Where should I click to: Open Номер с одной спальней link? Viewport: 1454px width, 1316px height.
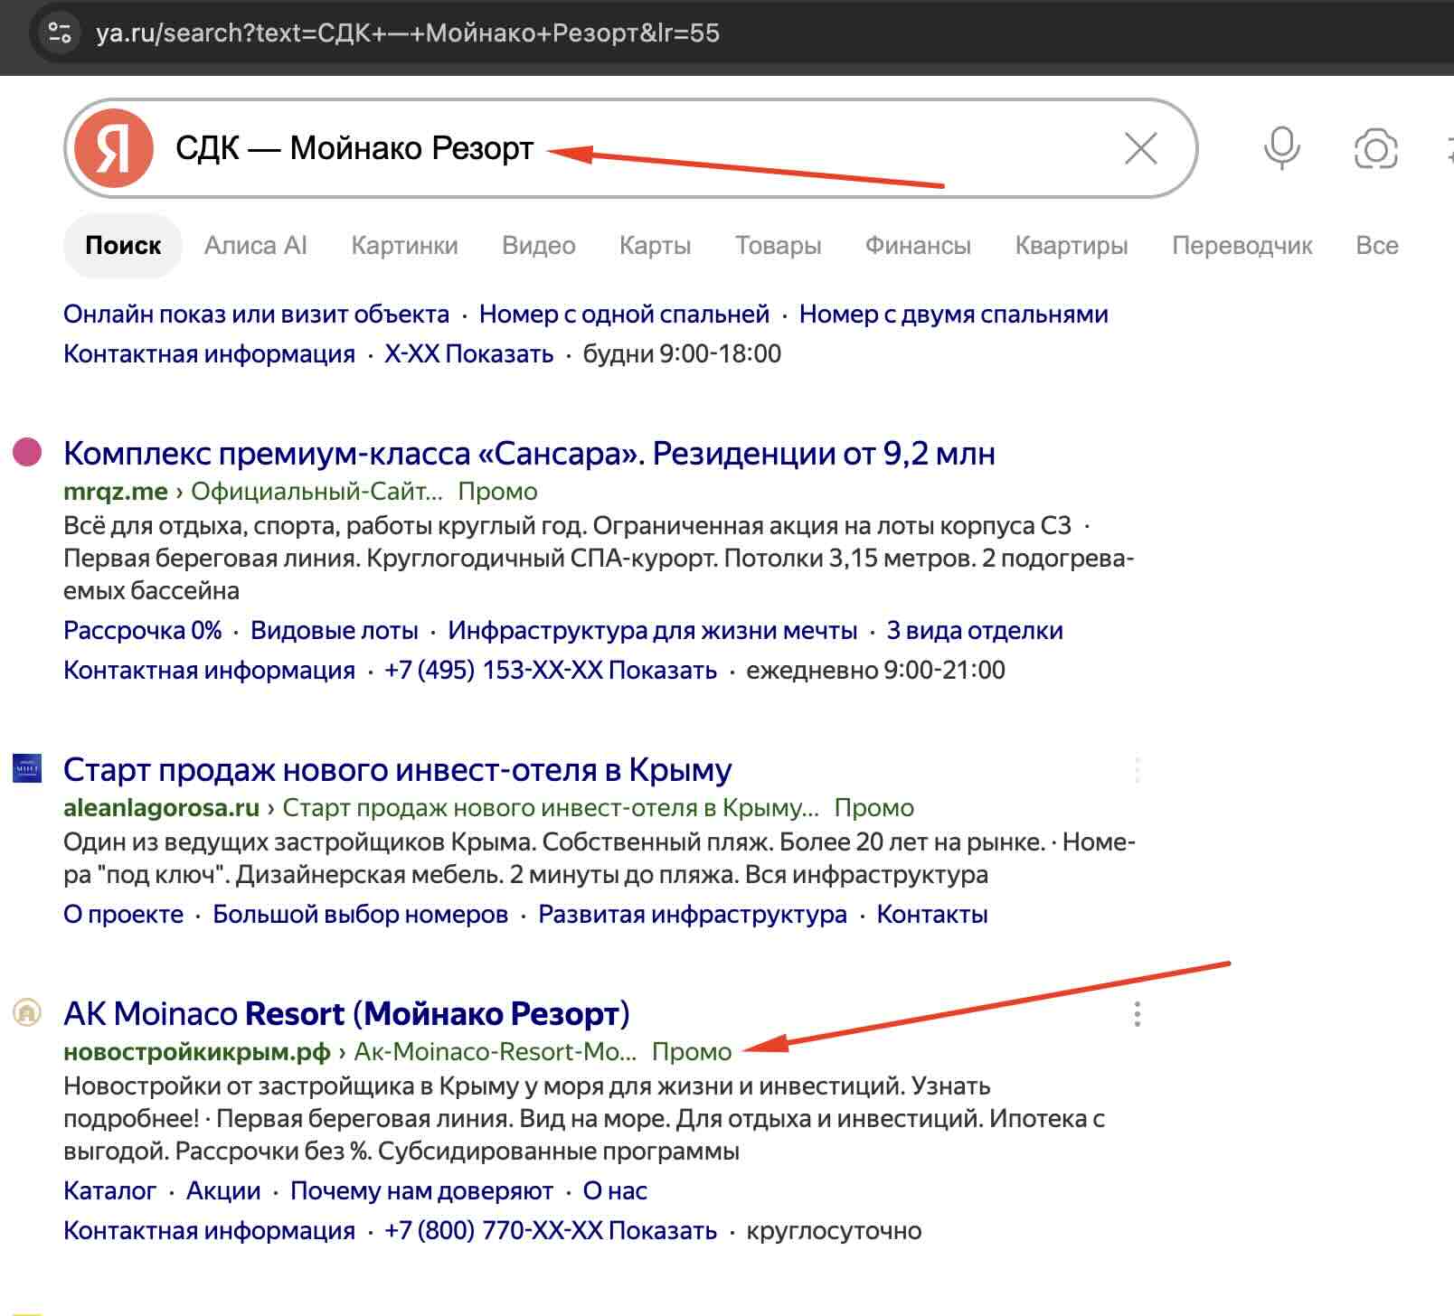pyautogui.click(x=624, y=315)
